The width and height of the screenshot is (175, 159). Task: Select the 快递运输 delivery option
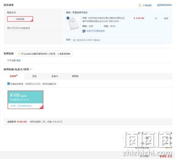[x=20, y=19]
